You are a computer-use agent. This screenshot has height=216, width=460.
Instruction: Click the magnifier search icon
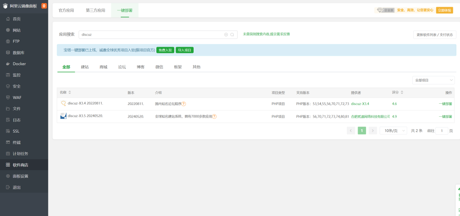coord(232,35)
